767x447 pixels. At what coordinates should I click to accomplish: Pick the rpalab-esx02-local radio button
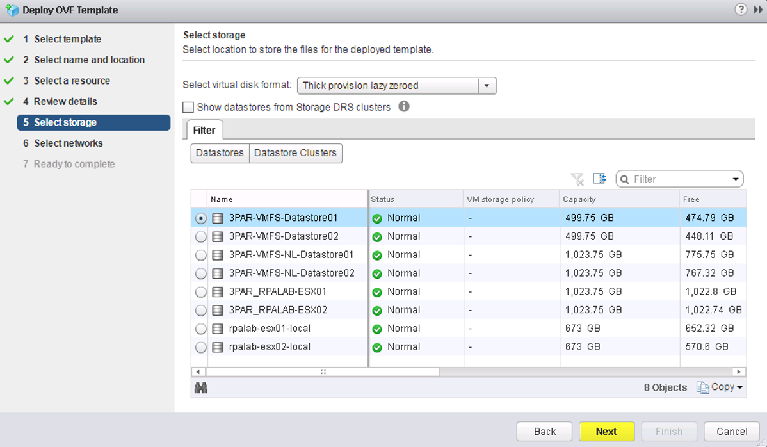point(201,347)
